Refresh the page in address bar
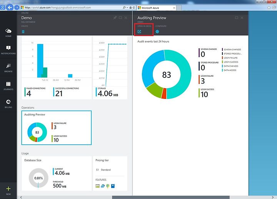Image resolution: width=277 pixels, height=199 pixels. (x=134, y=8)
